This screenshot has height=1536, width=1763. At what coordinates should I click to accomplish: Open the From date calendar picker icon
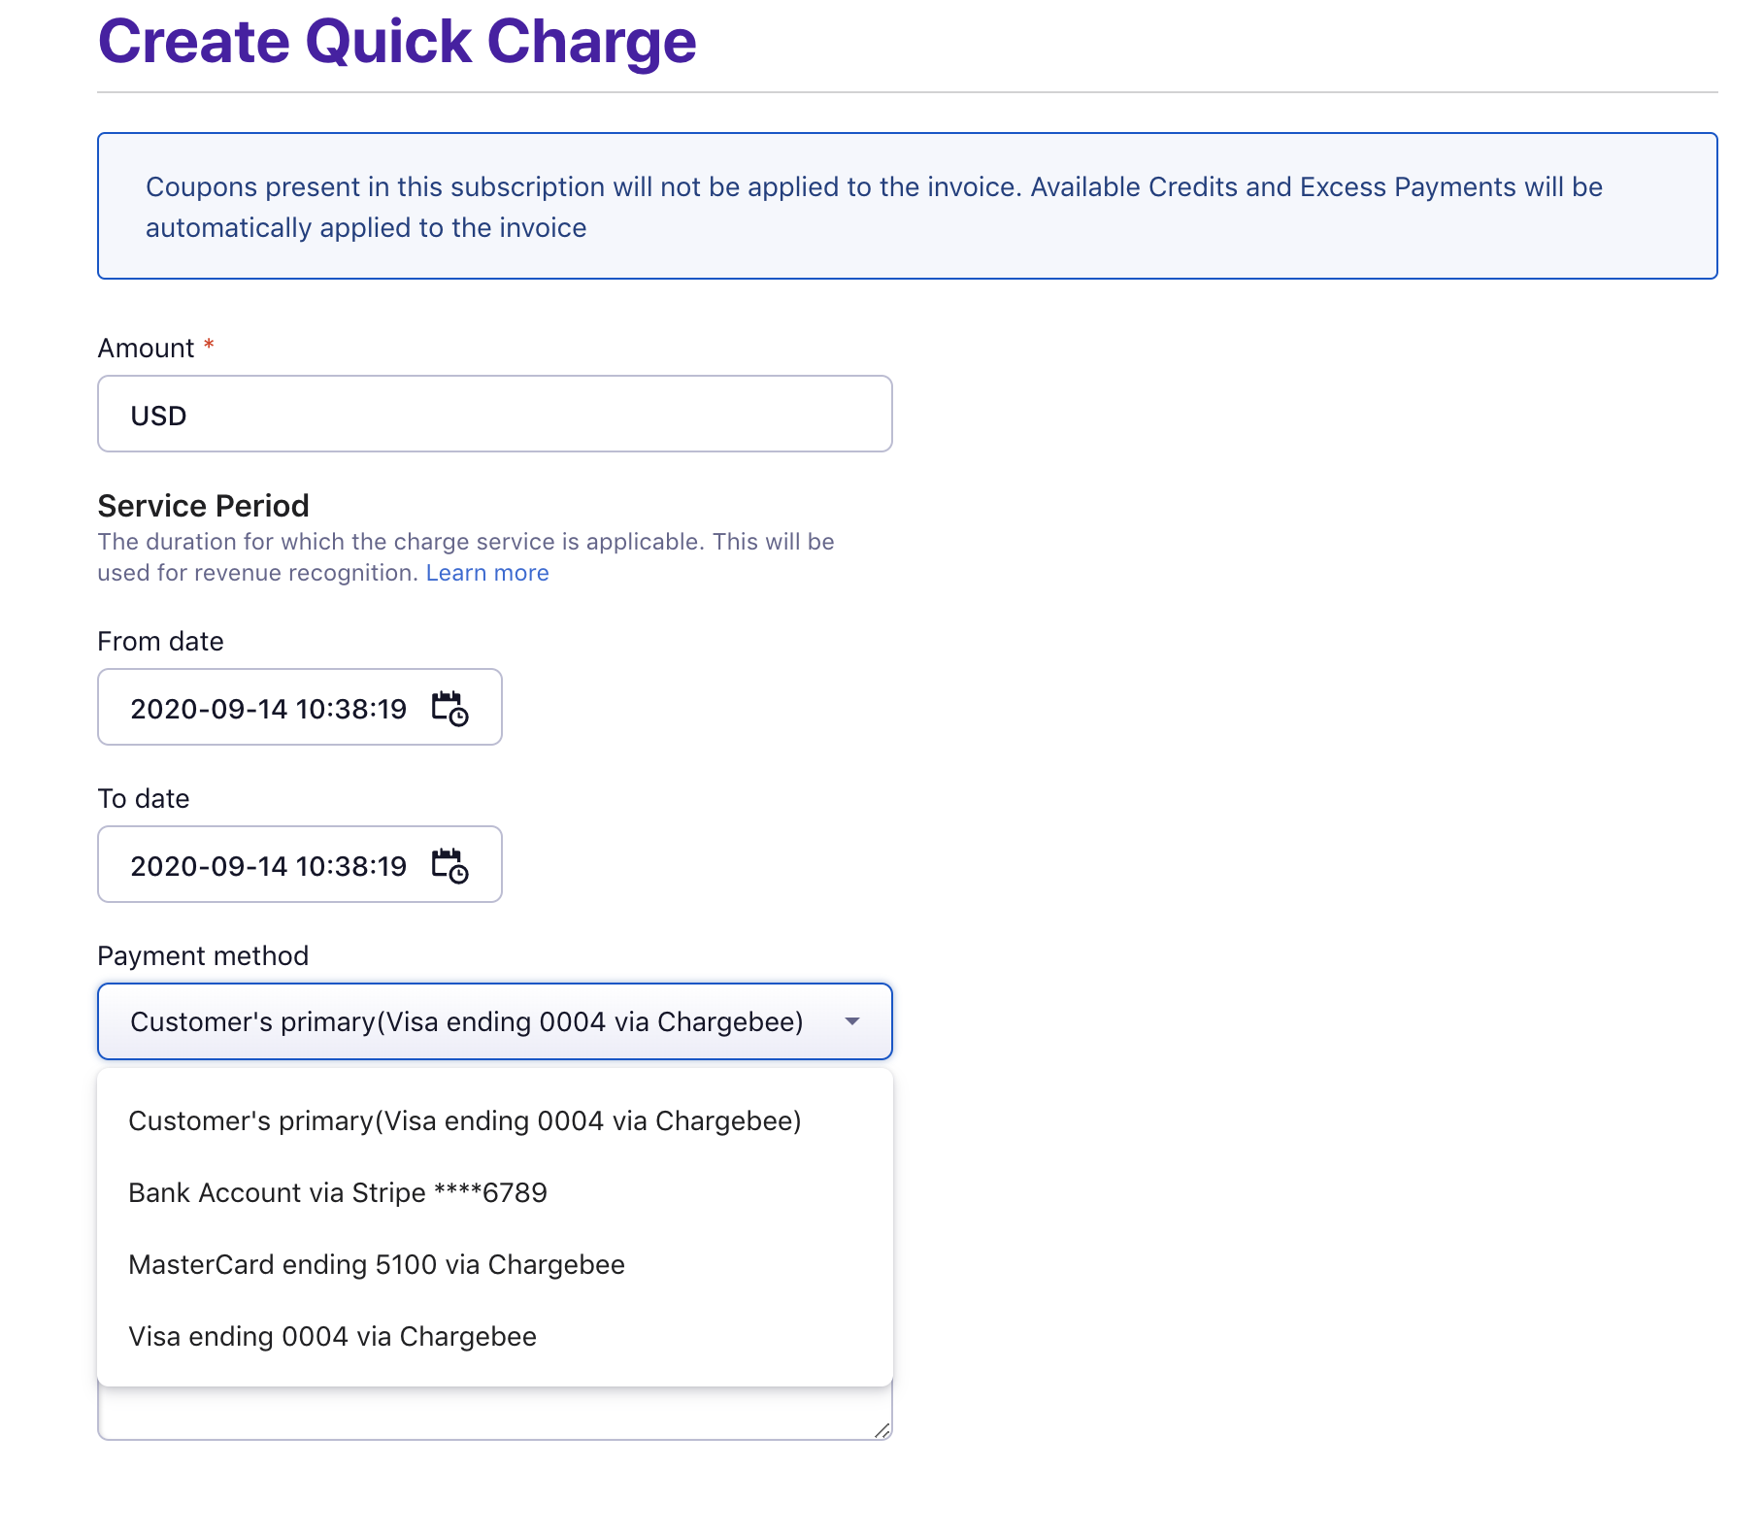(x=449, y=708)
